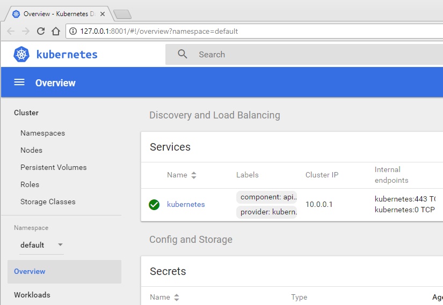The image size is (443, 305).
Task: Click the address bar URL
Action: tap(159, 31)
